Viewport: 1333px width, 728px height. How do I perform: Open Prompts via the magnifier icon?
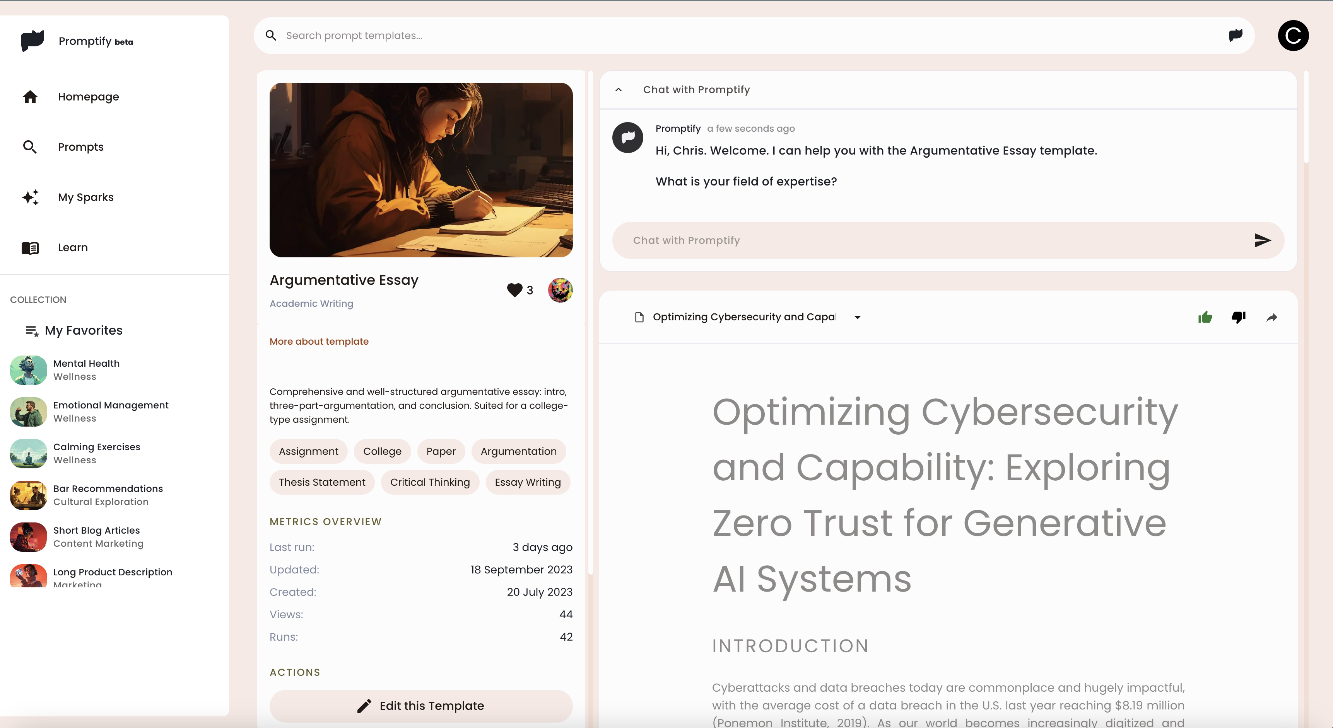30,147
